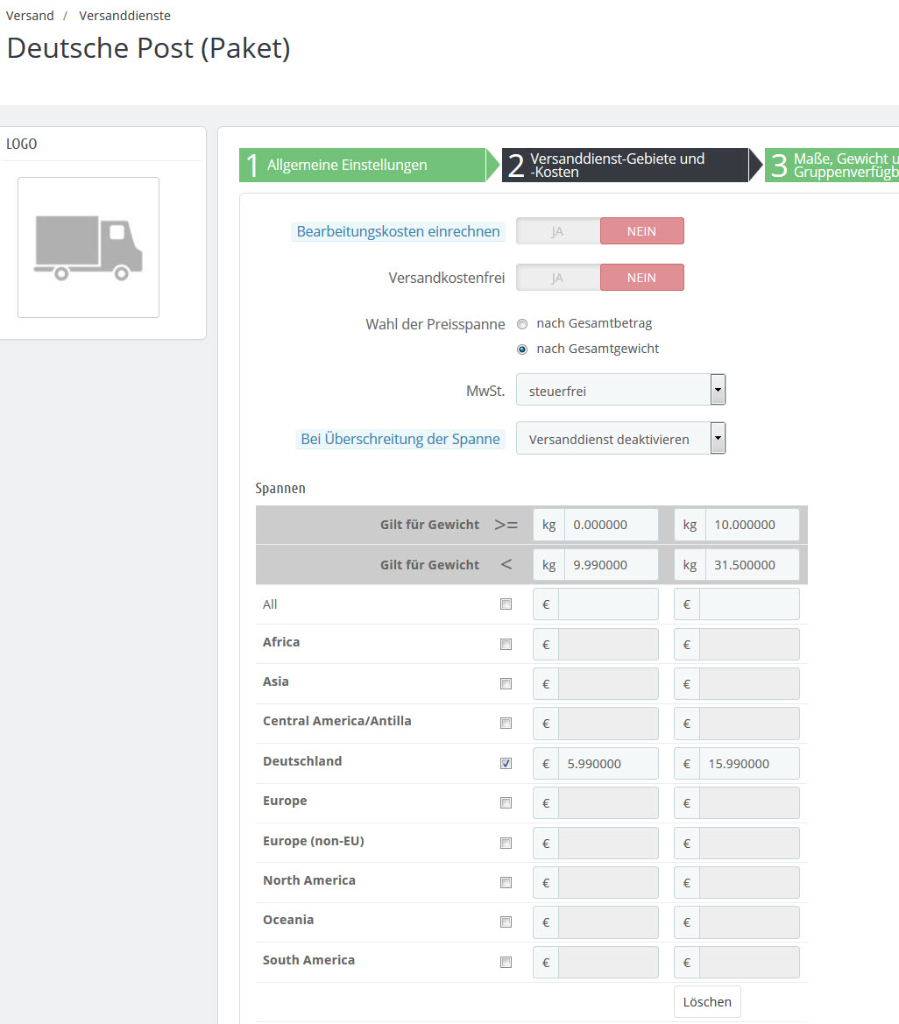Edit the Deutschland price 5.990000 field
This screenshot has width=899, height=1024.
(x=608, y=764)
